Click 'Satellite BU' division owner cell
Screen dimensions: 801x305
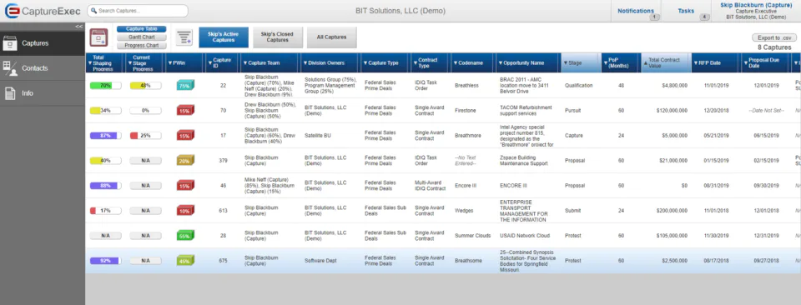pos(318,136)
